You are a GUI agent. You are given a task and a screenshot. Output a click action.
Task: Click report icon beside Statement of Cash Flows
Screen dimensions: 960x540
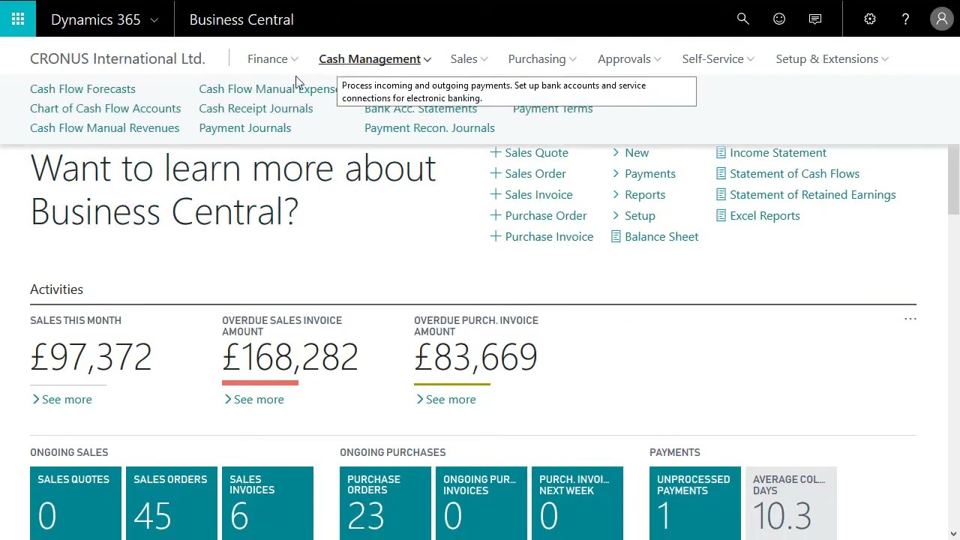[721, 173]
